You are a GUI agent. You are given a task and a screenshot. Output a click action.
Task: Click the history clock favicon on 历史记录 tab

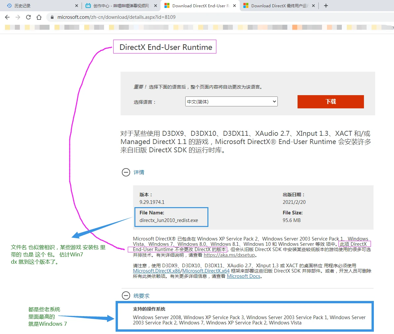click(x=9, y=6)
